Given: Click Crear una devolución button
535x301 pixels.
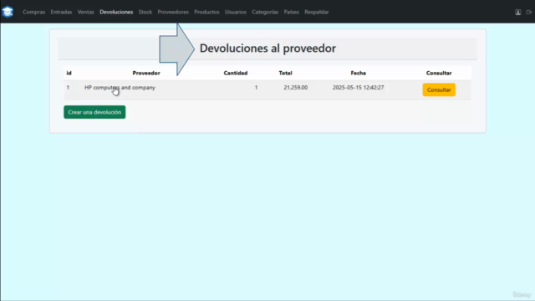Looking at the screenshot, I should pyautogui.click(x=94, y=112).
